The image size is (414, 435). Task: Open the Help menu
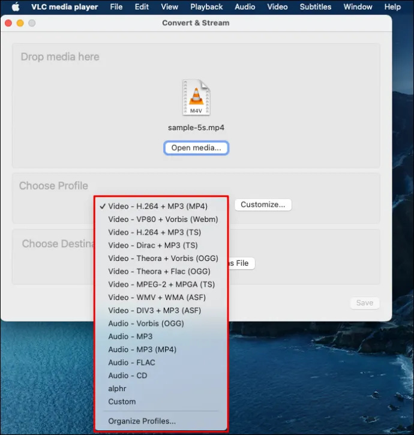click(392, 7)
